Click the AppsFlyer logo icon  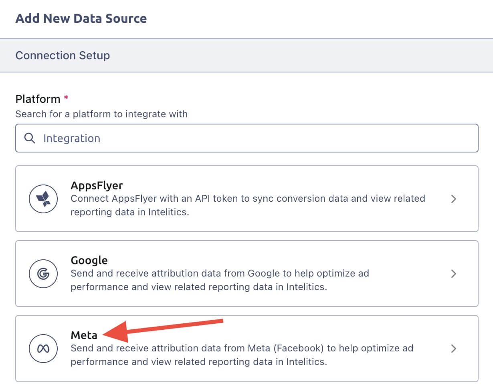43,199
